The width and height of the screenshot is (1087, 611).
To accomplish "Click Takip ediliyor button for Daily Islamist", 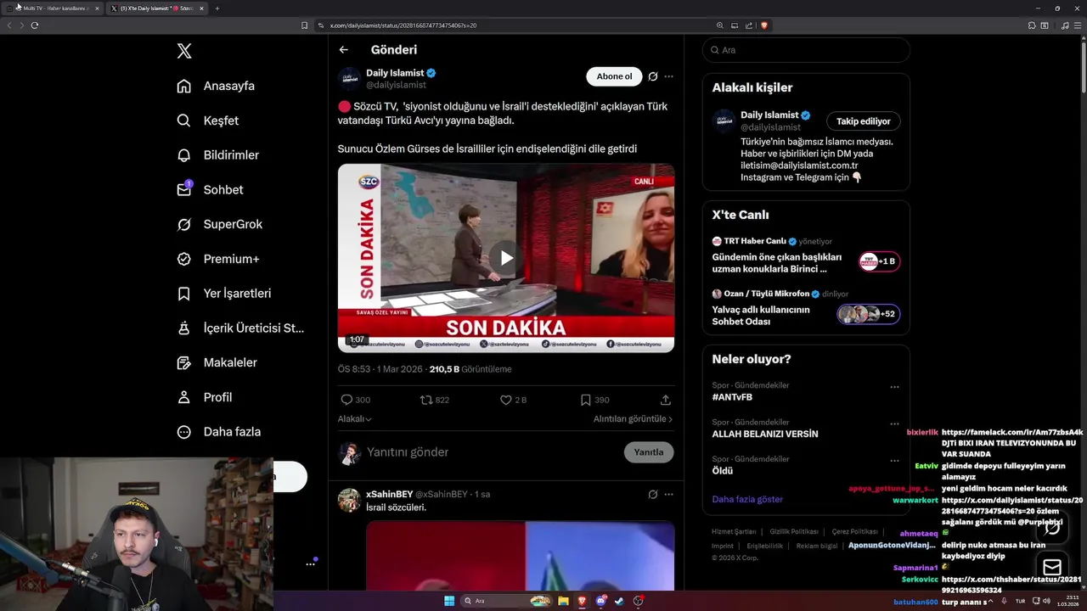I will tap(864, 121).
